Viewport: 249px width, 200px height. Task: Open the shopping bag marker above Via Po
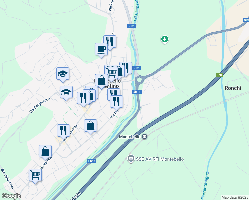click(x=90, y=126)
